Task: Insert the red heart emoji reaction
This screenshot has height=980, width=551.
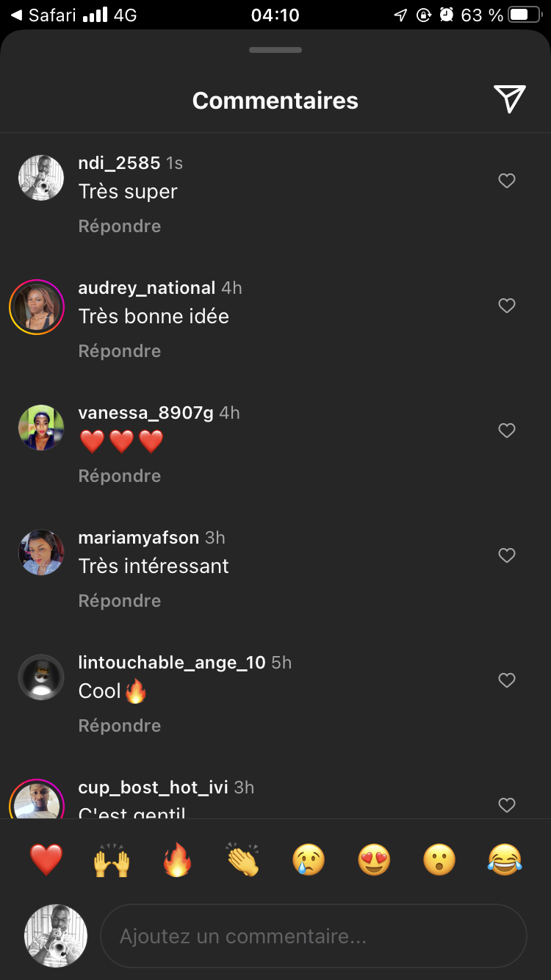Action: point(46,860)
